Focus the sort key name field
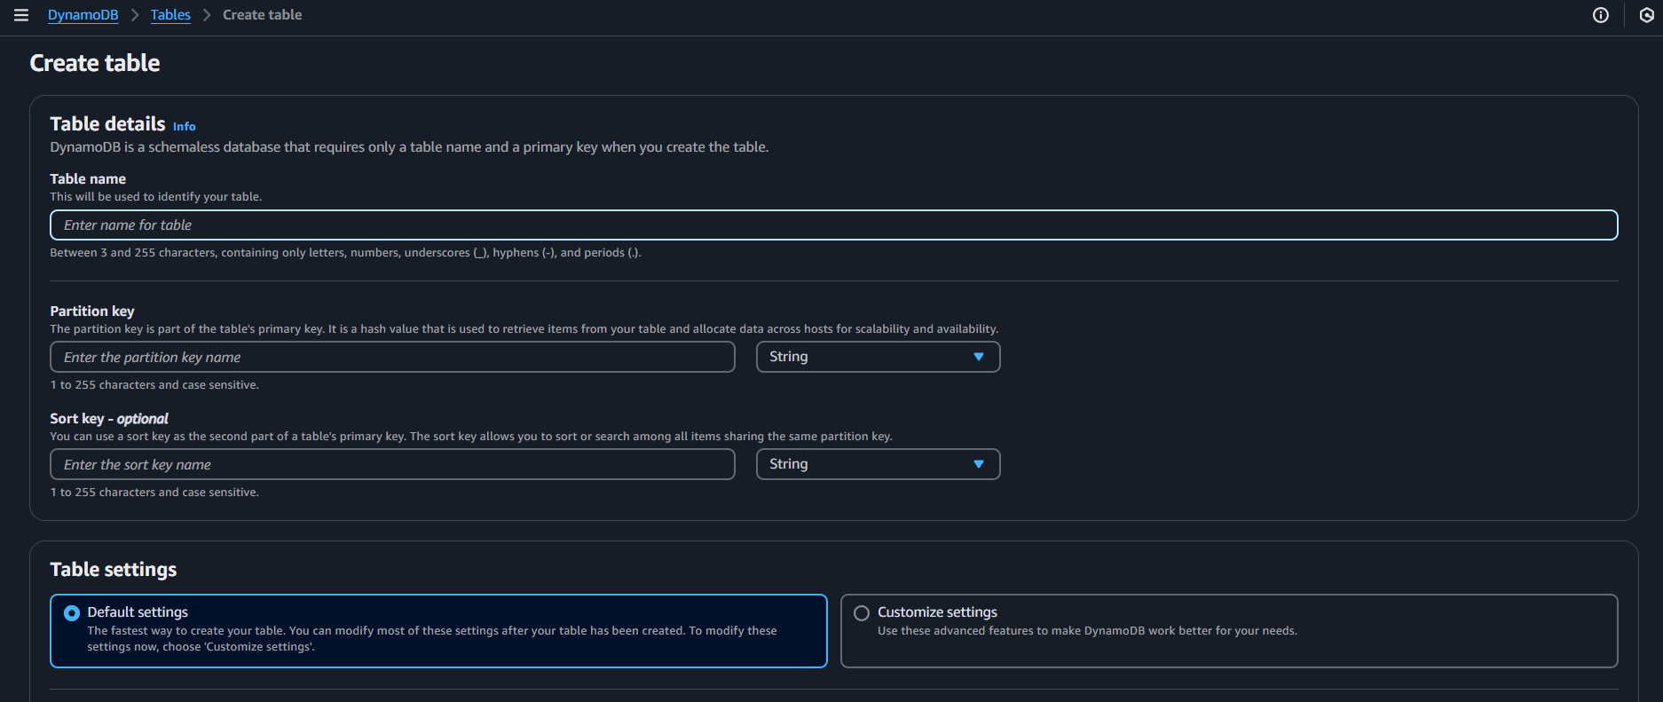 (x=392, y=464)
